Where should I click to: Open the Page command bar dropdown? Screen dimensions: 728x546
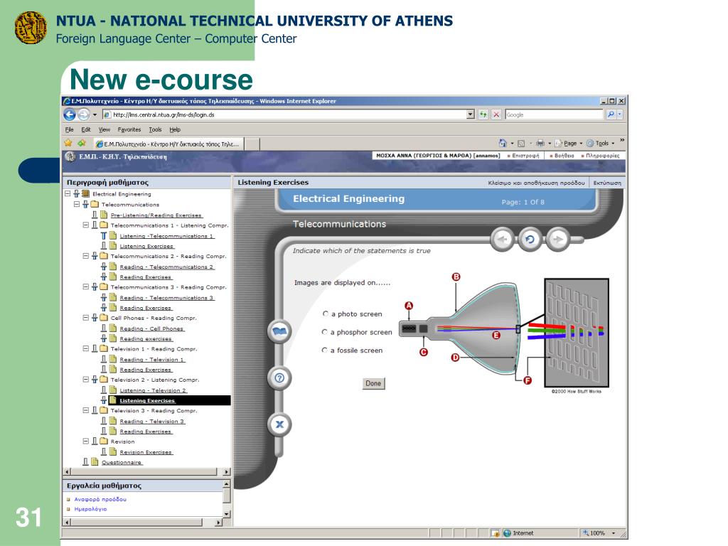click(569, 143)
